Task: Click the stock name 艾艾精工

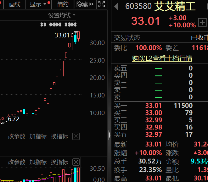Action: (x=175, y=6)
